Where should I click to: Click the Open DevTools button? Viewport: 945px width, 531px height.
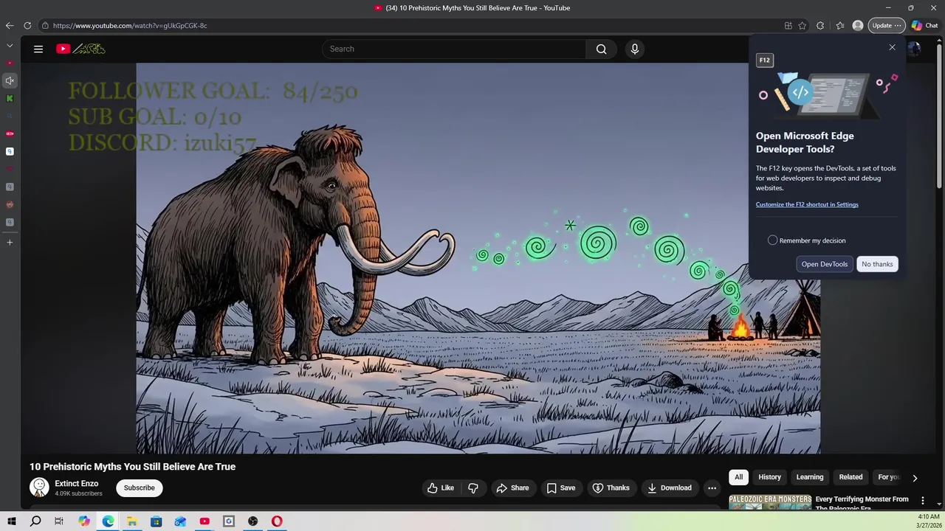tap(825, 264)
